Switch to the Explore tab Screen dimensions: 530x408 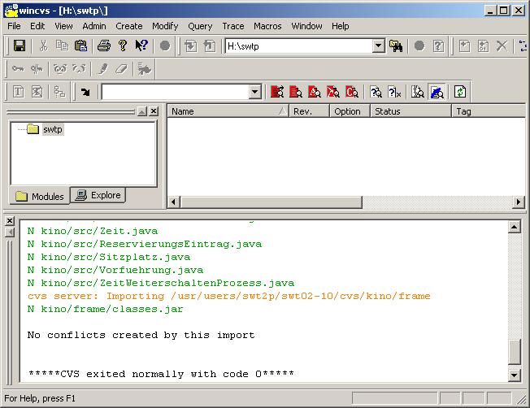[x=98, y=195]
